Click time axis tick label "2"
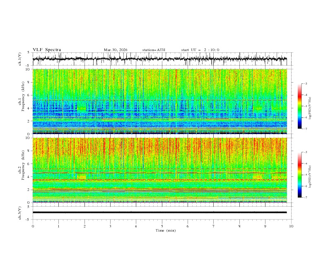This screenshot has width=328, height=254. 84,226
